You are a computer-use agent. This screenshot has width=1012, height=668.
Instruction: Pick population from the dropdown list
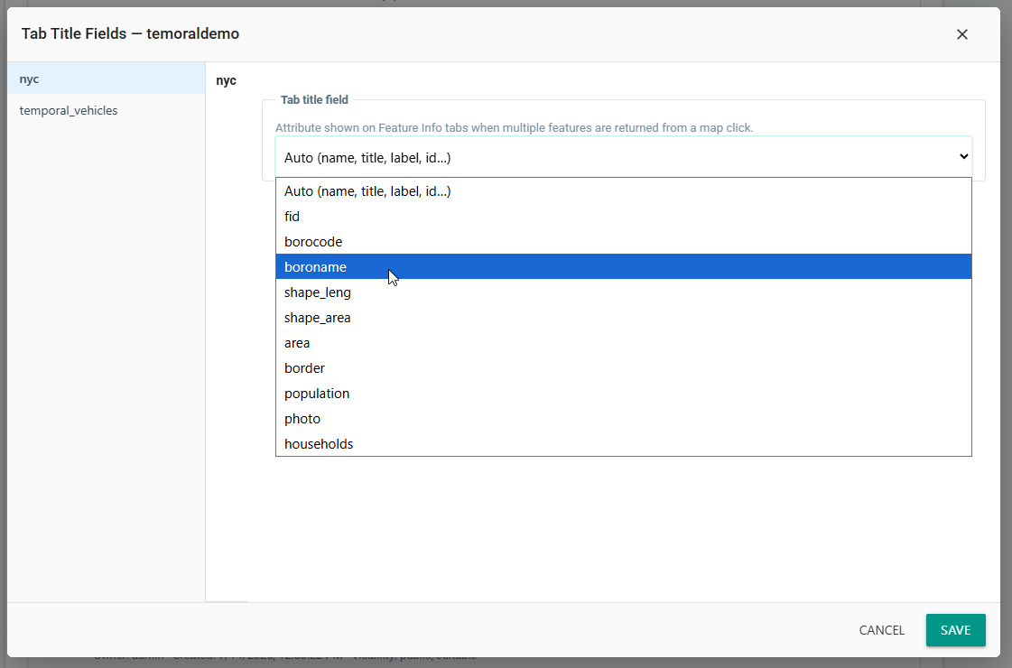624,393
